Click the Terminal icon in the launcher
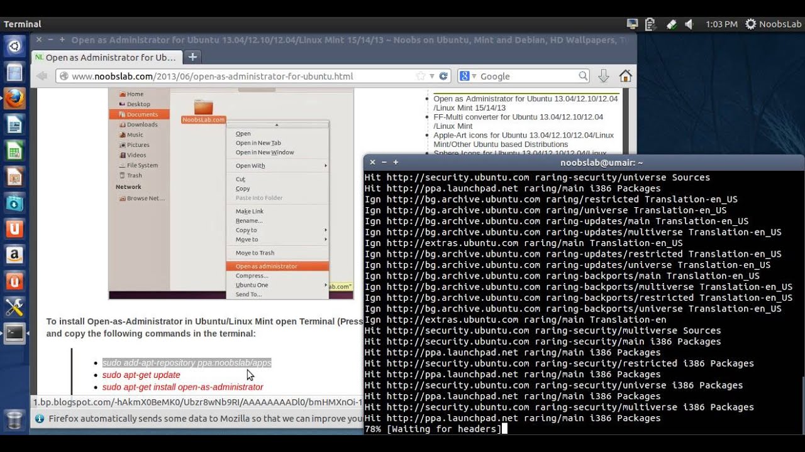Screen dimensions: 805x452 pos(14,333)
